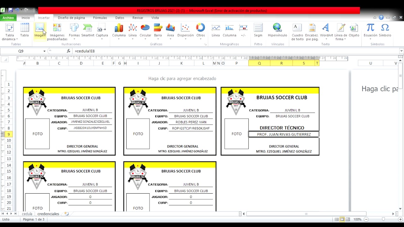Insert a Símbolo
The height and width of the screenshot is (227, 404).
(x=385, y=31)
